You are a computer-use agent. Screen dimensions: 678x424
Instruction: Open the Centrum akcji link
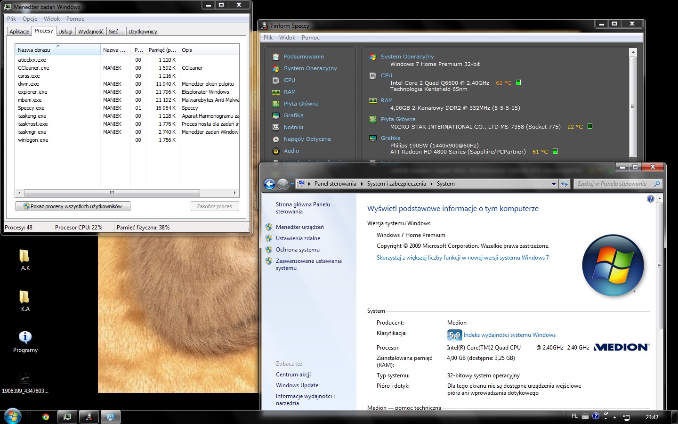pos(293,375)
